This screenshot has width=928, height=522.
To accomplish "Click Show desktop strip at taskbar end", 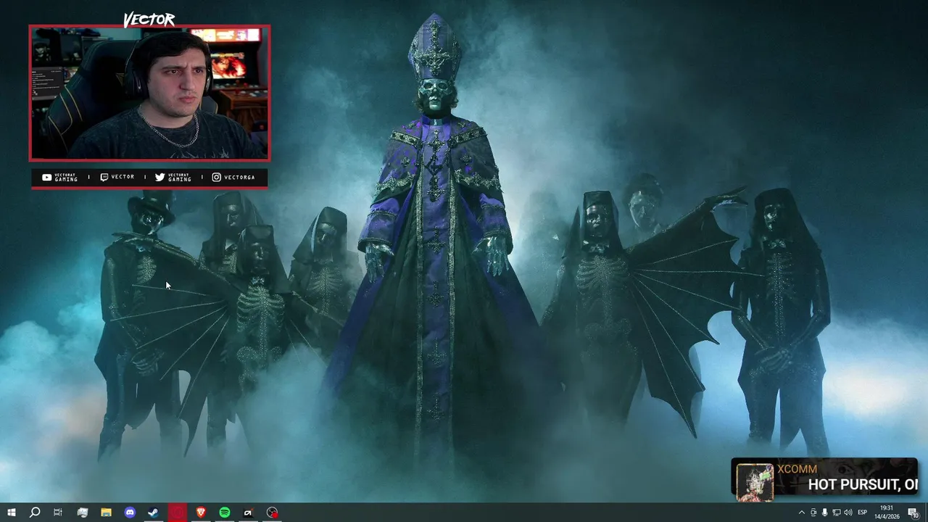I will 926,513.
